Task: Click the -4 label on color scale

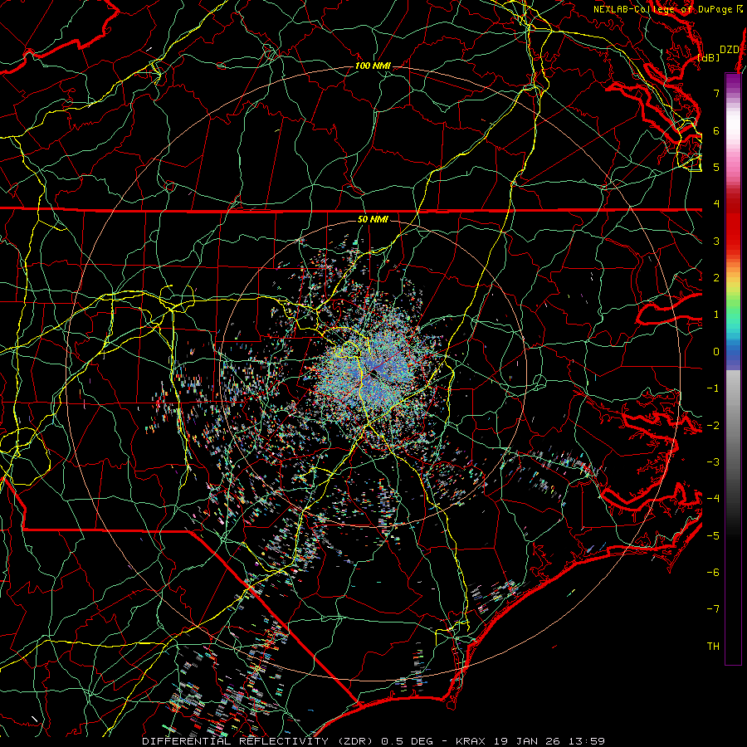Action: point(713,499)
